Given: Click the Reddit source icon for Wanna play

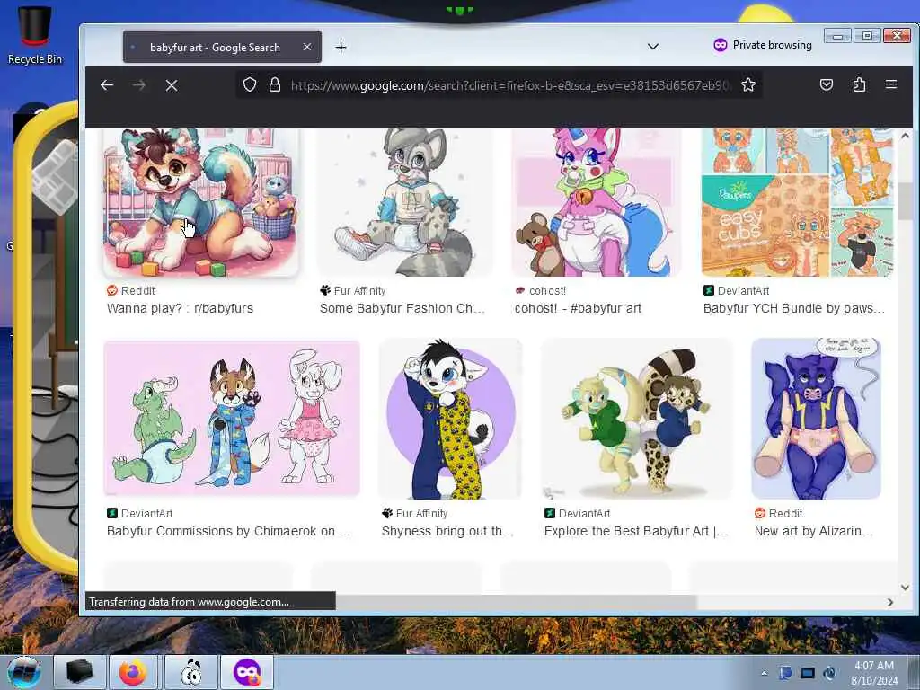Looking at the screenshot, I should pos(111,290).
